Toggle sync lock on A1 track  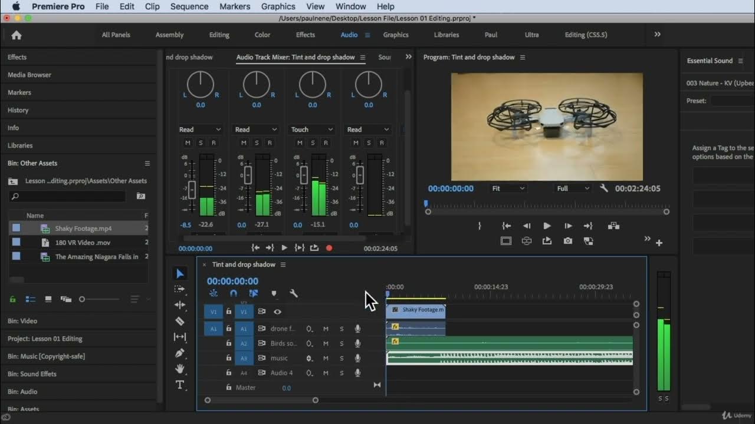(x=262, y=329)
